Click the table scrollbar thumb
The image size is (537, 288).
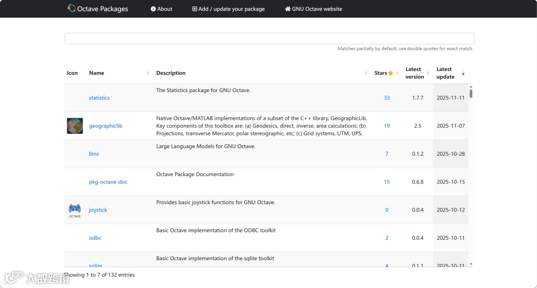pos(471,93)
